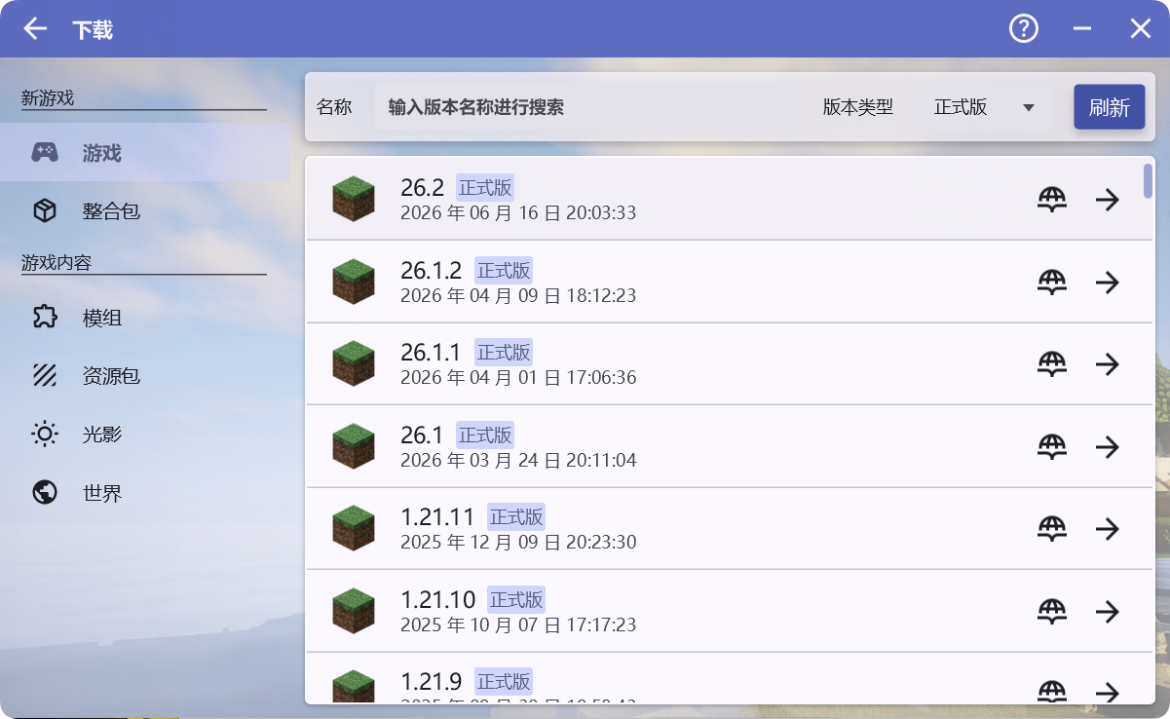The image size is (1170, 719).
Task: Click date 2025 年 12 月 09 日 20:23:30
Action: tap(518, 542)
